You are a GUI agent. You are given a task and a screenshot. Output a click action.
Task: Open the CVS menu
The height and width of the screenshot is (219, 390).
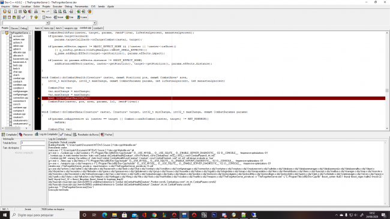[93, 7]
